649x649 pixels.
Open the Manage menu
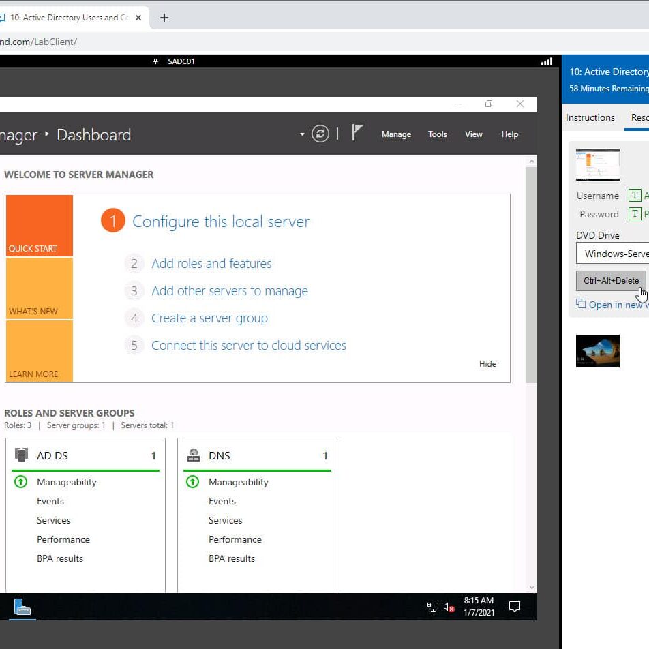click(x=396, y=134)
